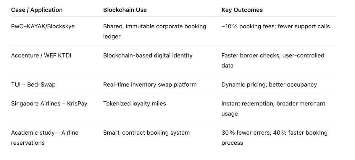
Task: Click the Tokenized loyalty miles text
Action: 135,103
